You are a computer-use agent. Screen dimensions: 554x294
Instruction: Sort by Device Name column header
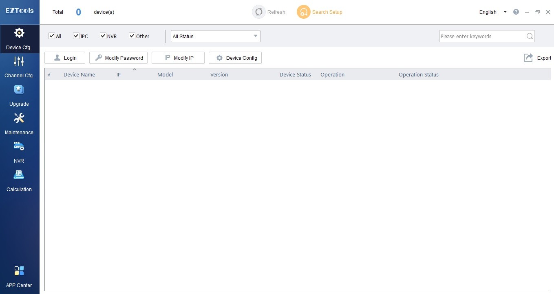tap(79, 75)
